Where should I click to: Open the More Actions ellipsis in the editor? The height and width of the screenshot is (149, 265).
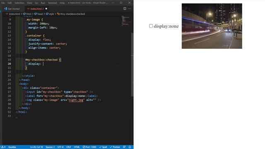click(x=130, y=9)
